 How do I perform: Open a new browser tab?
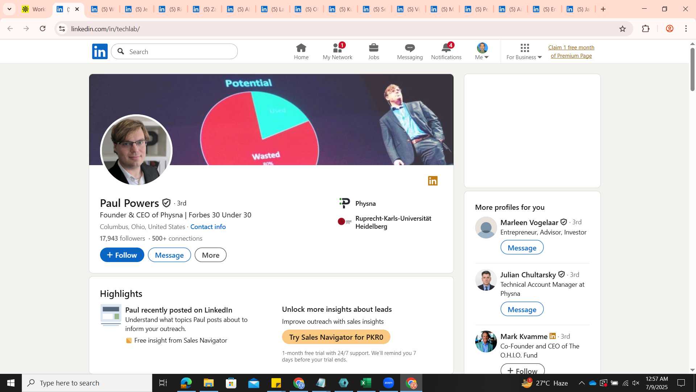coord(603,9)
